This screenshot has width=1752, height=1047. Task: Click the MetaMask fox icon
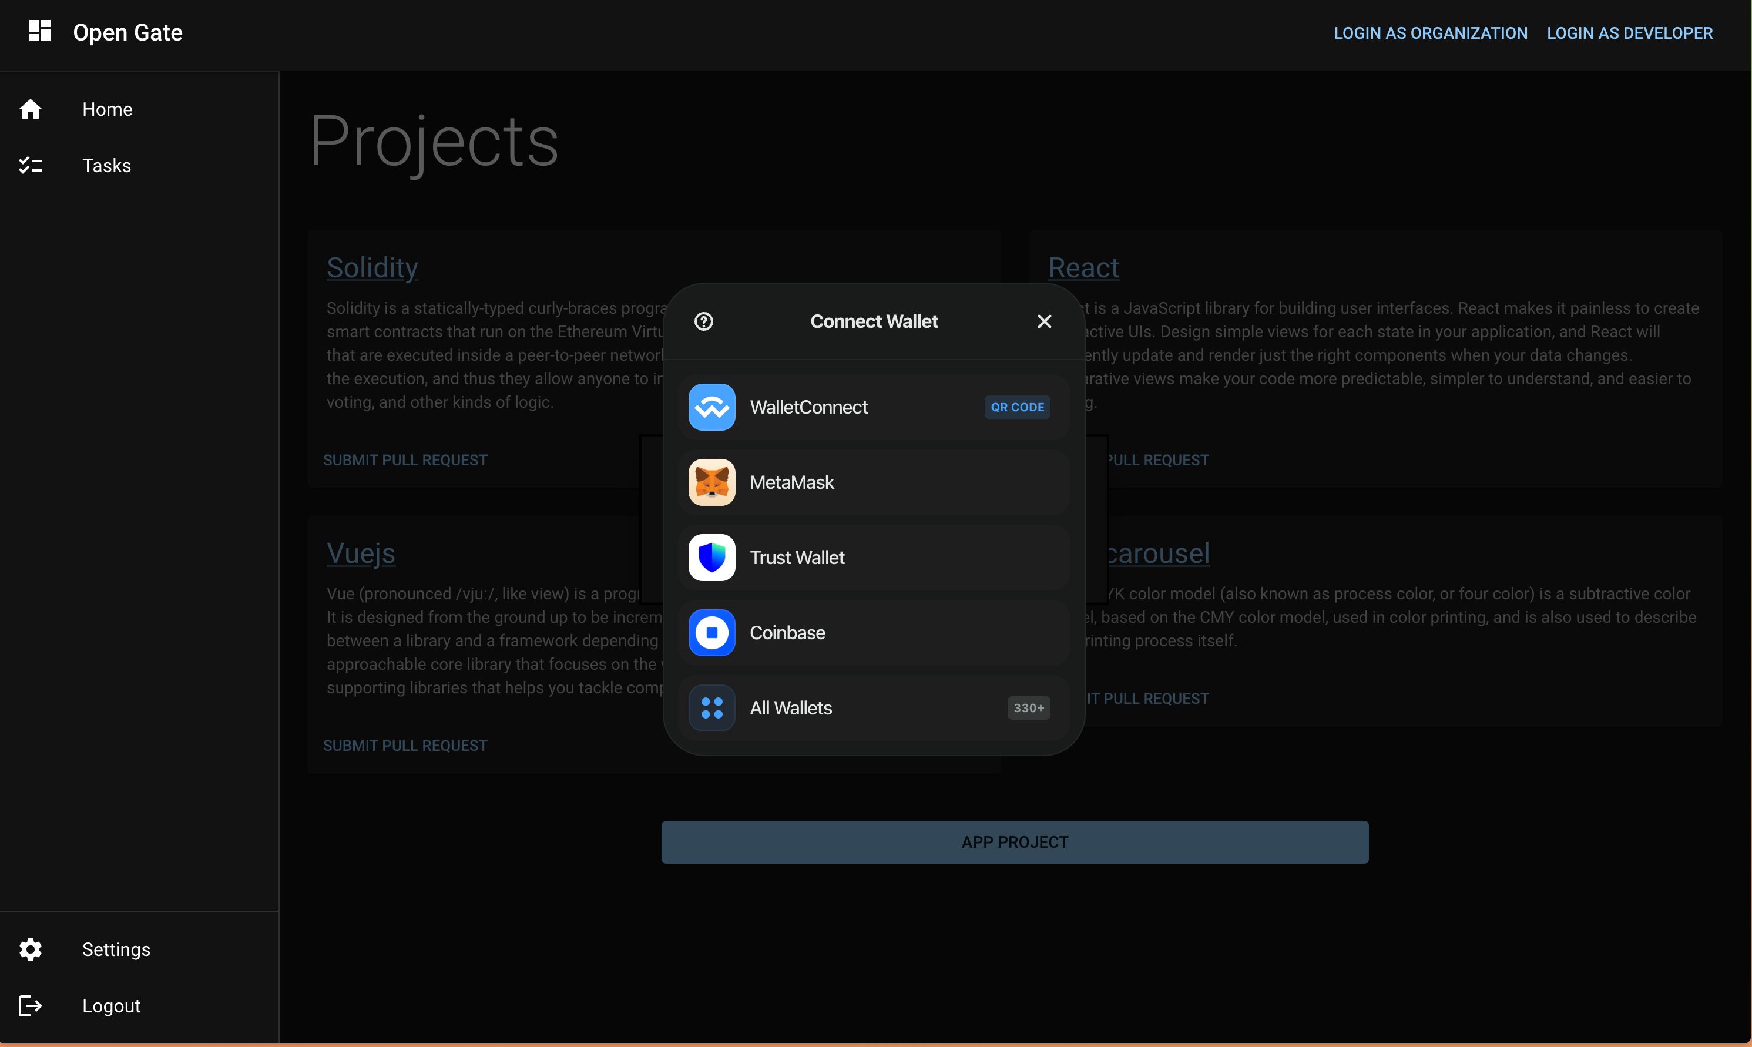pyautogui.click(x=711, y=482)
